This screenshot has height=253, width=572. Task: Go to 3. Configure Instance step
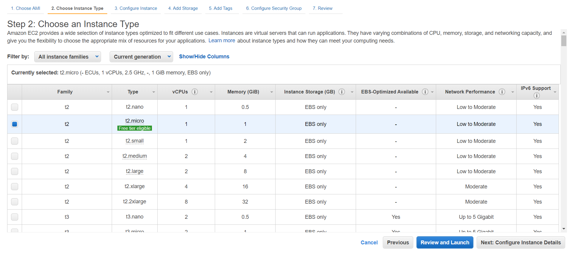tap(136, 8)
